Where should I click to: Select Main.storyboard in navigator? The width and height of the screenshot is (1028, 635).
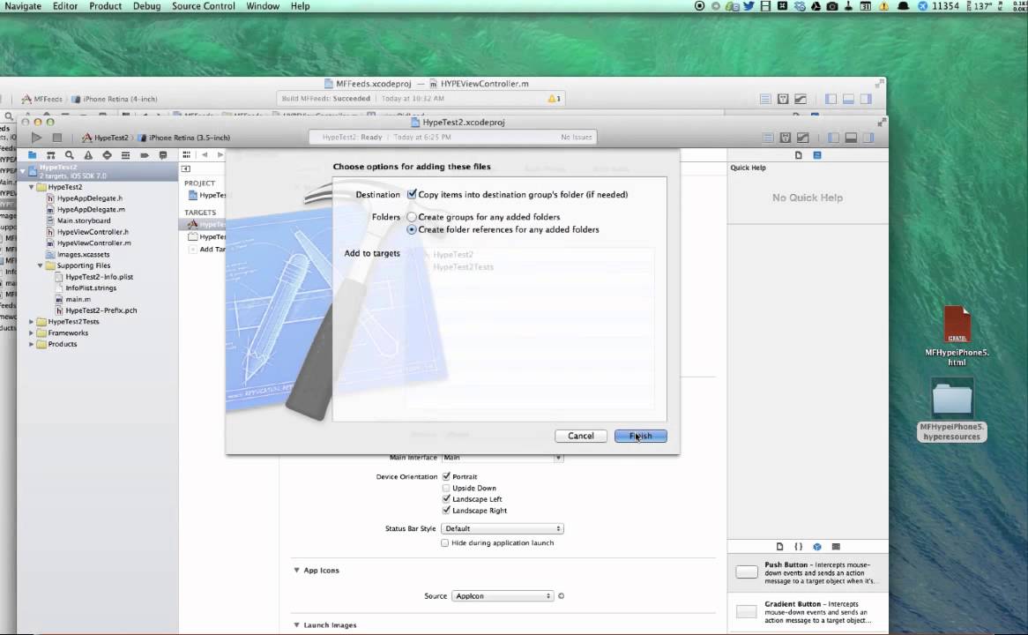pyautogui.click(x=84, y=221)
